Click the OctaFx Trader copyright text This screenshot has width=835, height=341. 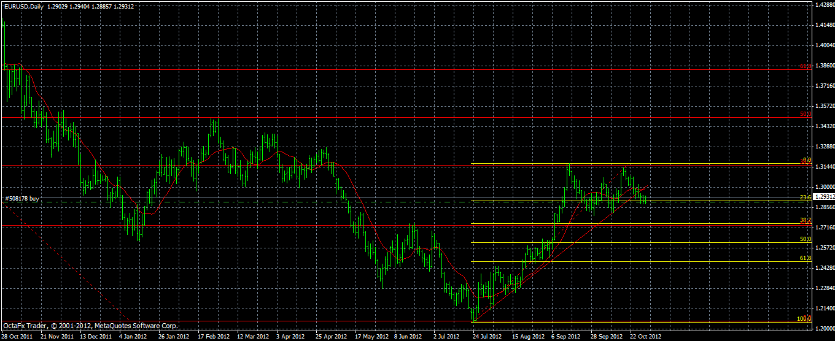click(x=90, y=326)
